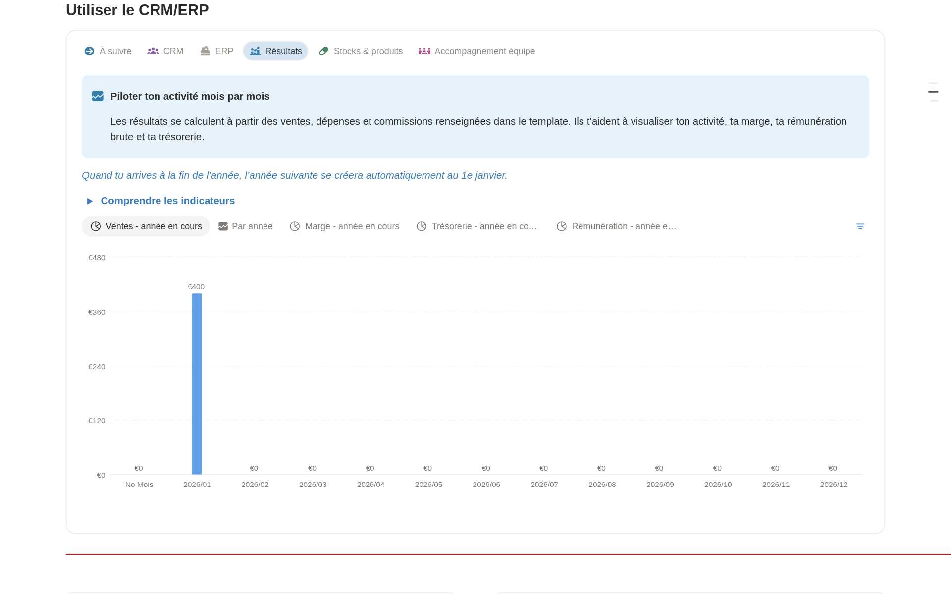
Task: Switch to the CRM tab
Action: [165, 51]
